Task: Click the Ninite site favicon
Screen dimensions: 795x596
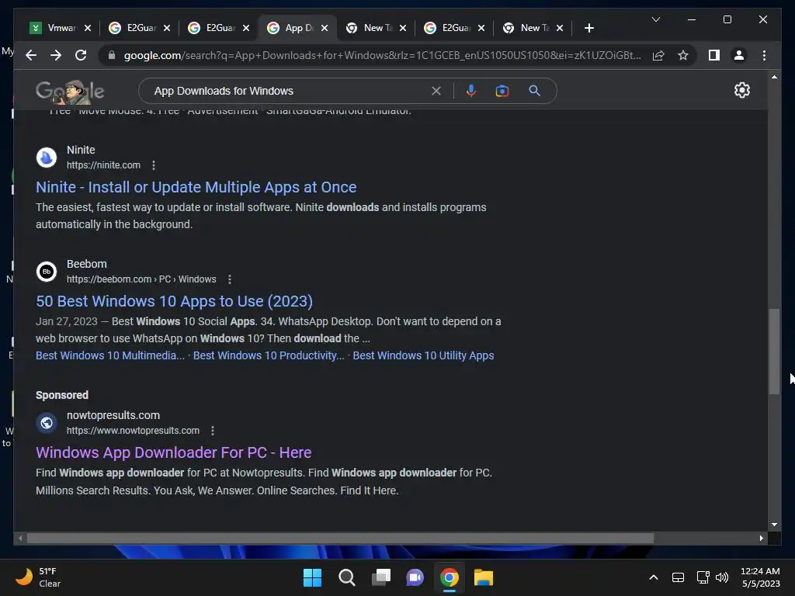Action: point(47,157)
